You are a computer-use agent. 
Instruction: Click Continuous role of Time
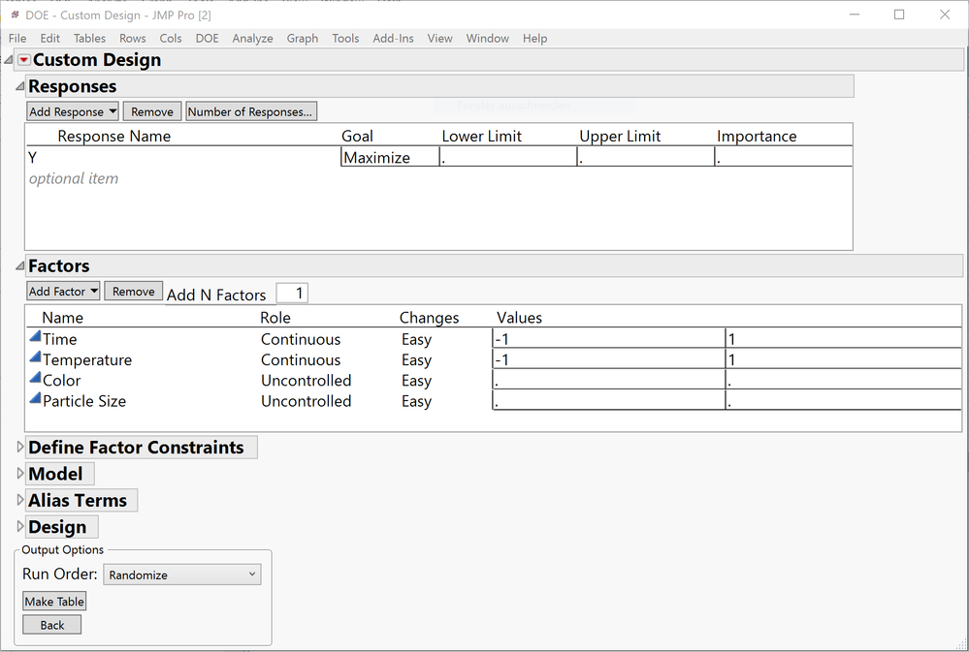click(301, 339)
